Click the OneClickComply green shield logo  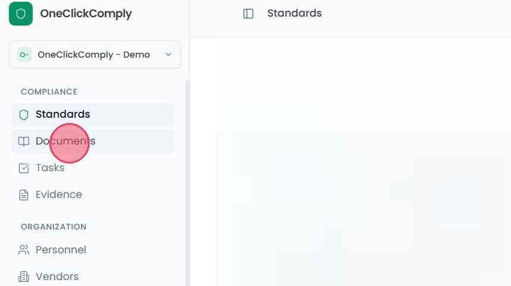point(21,14)
